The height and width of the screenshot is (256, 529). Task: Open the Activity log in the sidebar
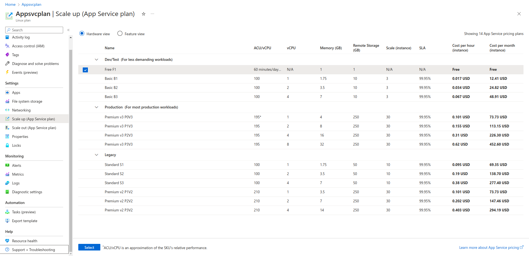(x=20, y=37)
